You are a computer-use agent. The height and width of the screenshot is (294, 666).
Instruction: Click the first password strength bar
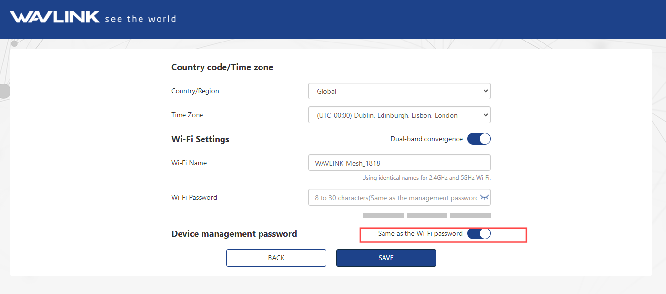click(383, 215)
